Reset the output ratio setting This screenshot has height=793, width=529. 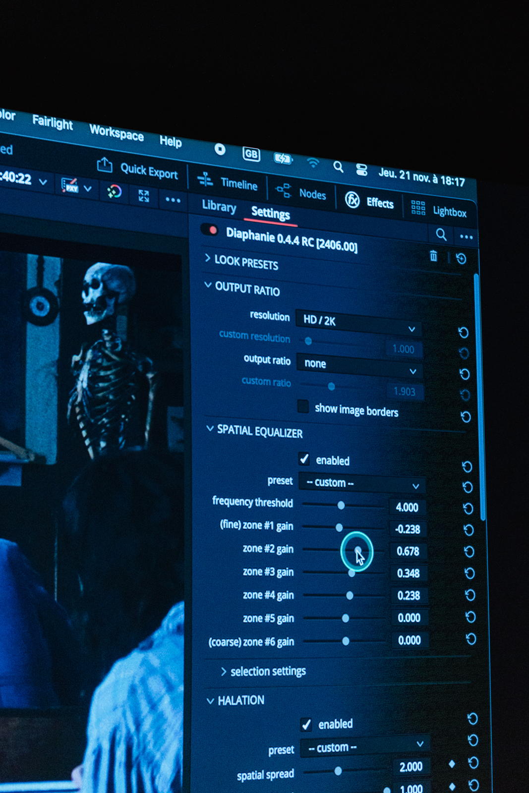pyautogui.click(x=465, y=374)
